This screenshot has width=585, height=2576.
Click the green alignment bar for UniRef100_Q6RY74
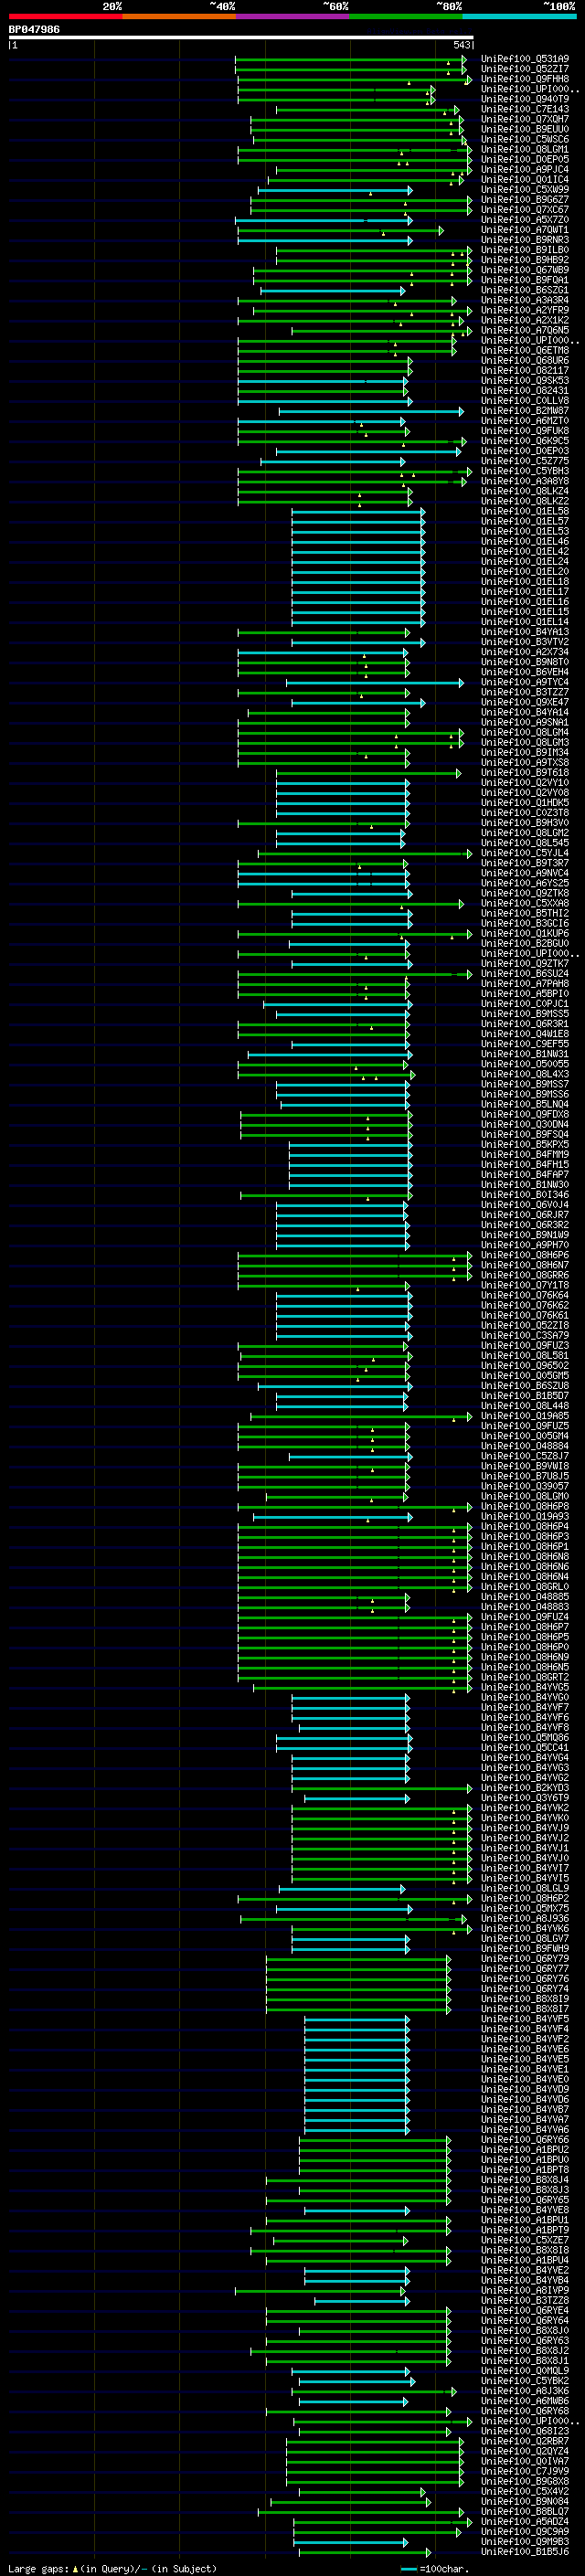coord(358,1989)
